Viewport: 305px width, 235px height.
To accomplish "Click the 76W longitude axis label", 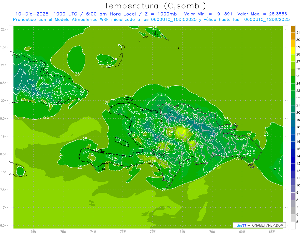I will tap(33, 231).
